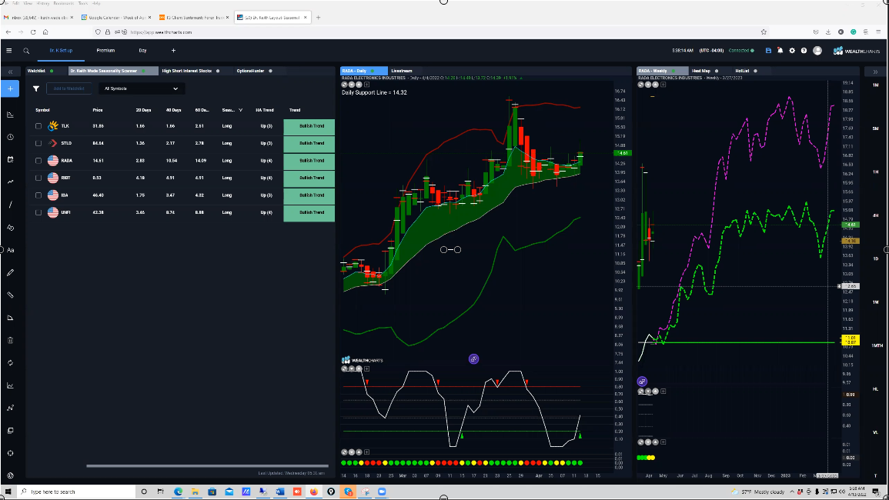Select the trend line graph sidebar icon
Viewport: 889px width, 500px height.
10,182
